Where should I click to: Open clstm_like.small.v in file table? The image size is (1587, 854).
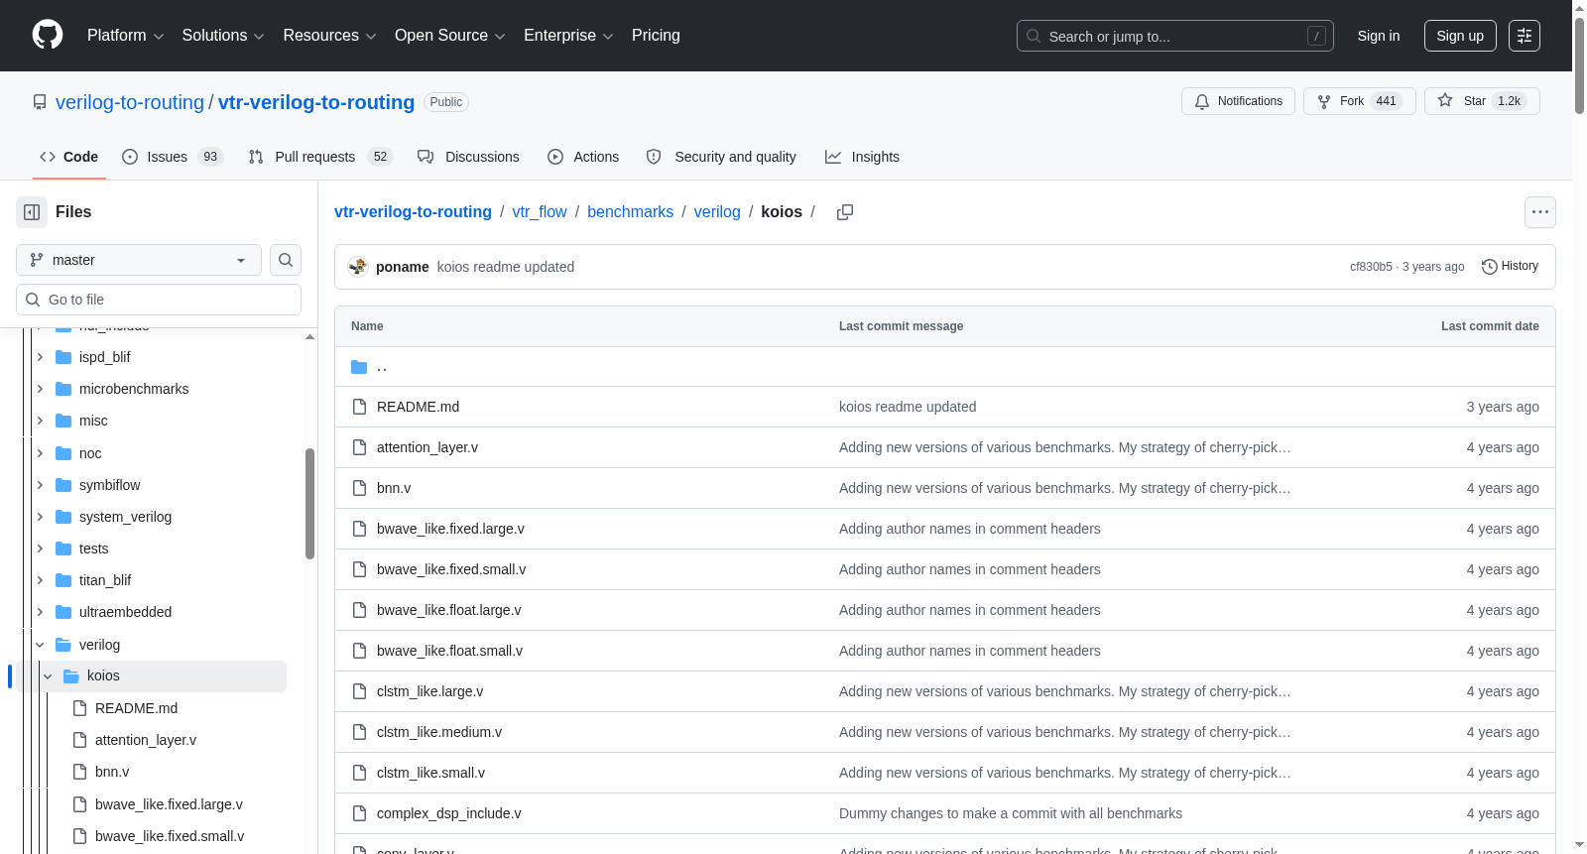coord(430,773)
